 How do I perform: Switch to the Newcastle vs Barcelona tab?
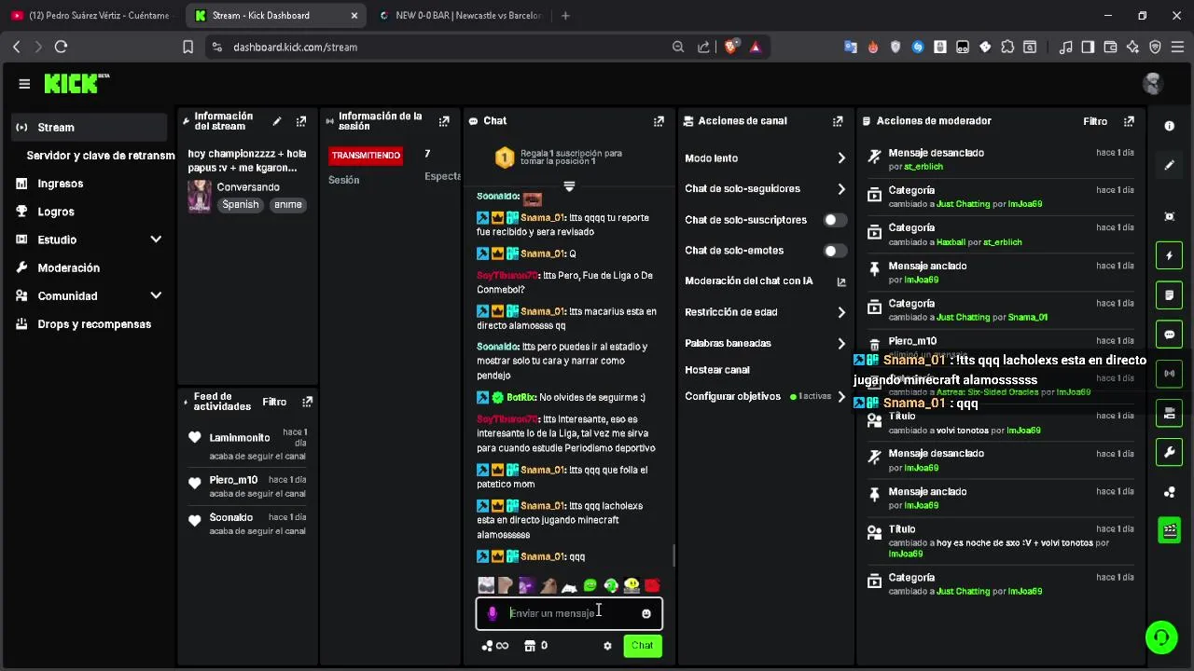(460, 16)
